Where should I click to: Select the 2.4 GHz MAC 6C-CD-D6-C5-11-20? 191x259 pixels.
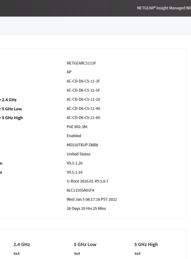pyautogui.click(x=83, y=100)
